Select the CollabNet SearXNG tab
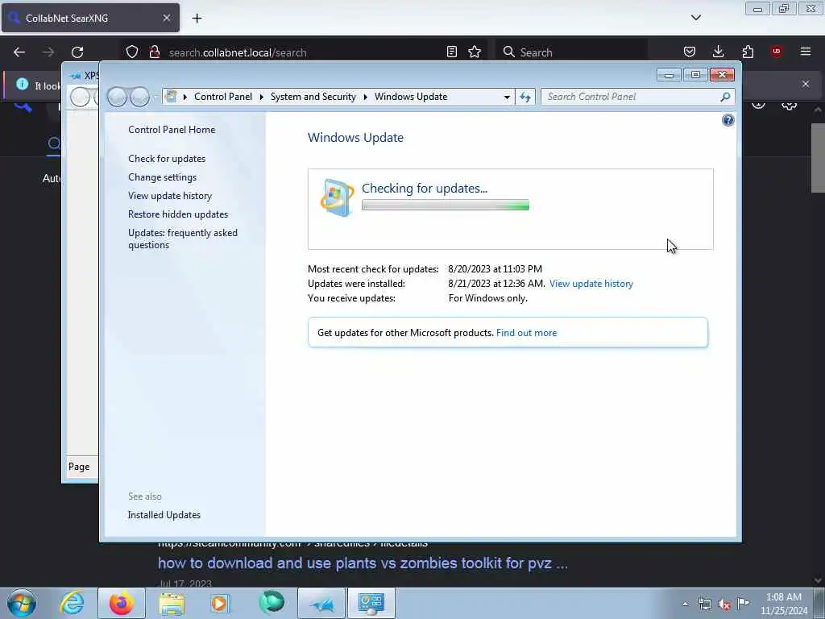Viewport: 825px width, 619px height. tap(90, 18)
